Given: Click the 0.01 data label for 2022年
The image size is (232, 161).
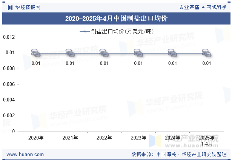Looking at the screenshot, I should pyautogui.click(x=104, y=63).
